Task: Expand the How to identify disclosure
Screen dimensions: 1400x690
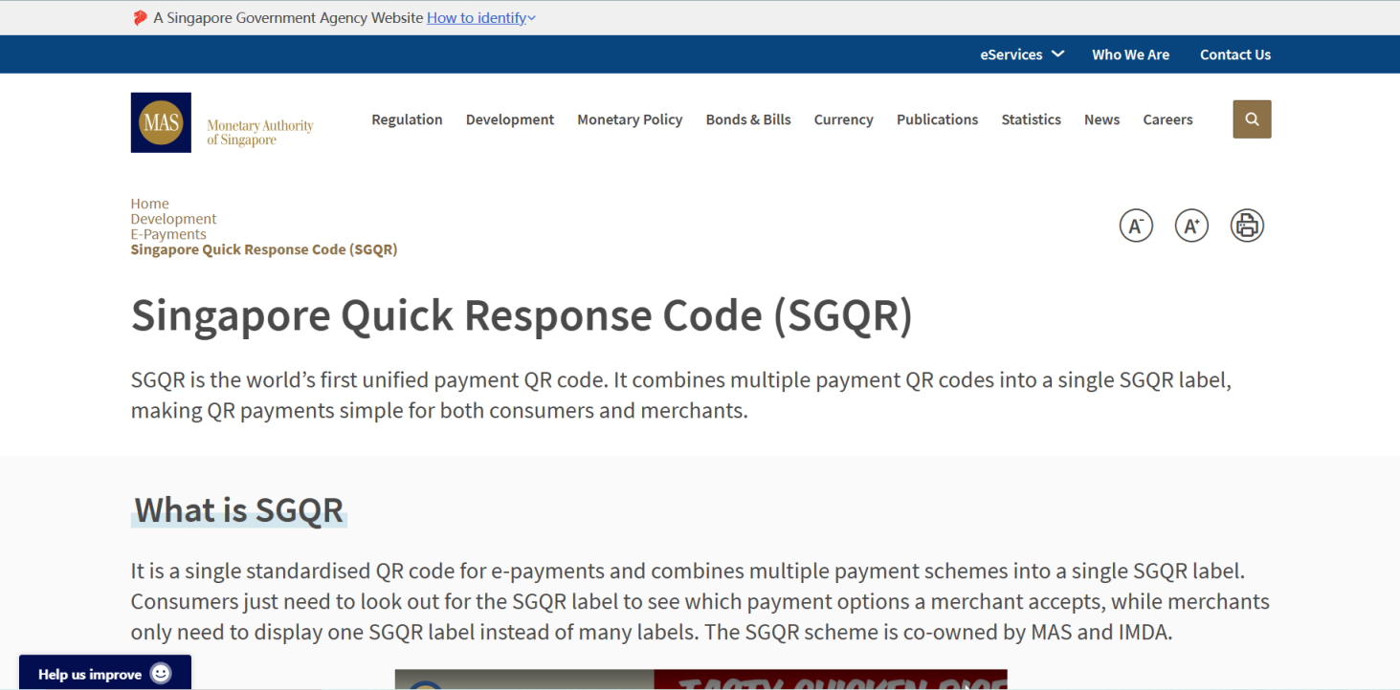Action: pos(478,17)
